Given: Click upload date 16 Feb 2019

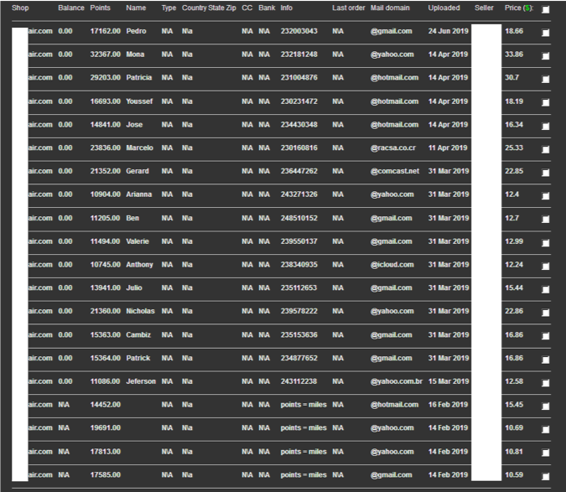Looking at the screenshot, I should click(448, 405).
